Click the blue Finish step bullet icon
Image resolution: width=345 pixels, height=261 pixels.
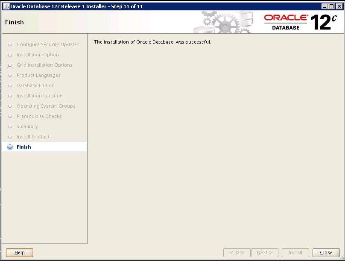coord(10,147)
